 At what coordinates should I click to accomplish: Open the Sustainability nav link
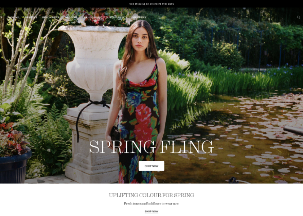click(x=117, y=17)
